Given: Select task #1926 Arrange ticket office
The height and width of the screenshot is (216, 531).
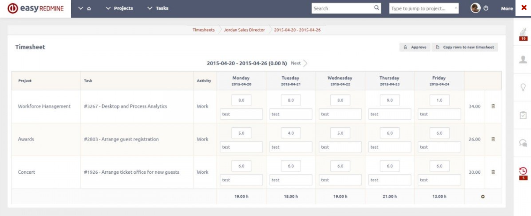Looking at the screenshot, I should tap(131, 172).
